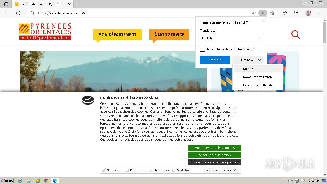Screen dimensions: 327x184
Task: Click the website search magnifier icon
Action: 296,34
